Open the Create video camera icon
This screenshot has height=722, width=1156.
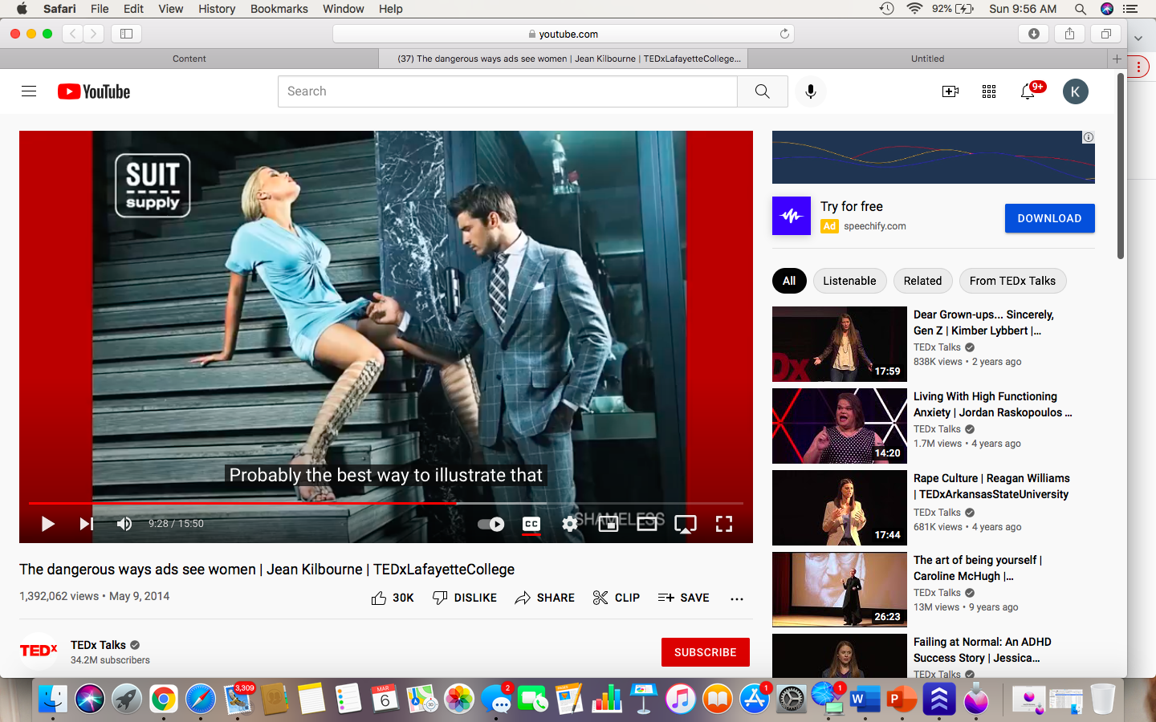tap(950, 91)
